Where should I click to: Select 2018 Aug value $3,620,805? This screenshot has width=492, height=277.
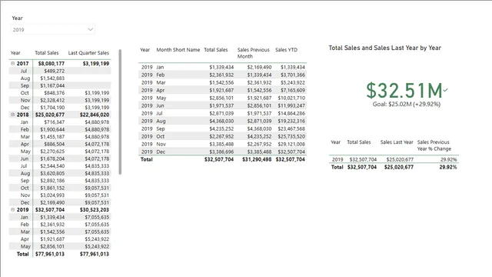pos(52,173)
